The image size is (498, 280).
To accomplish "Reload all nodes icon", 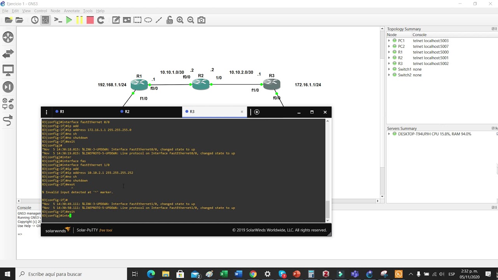I will coord(101,20).
